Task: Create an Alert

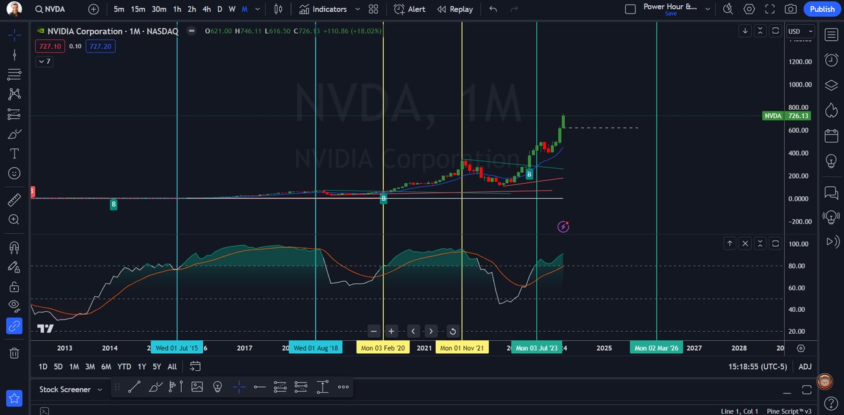Action: [x=410, y=9]
